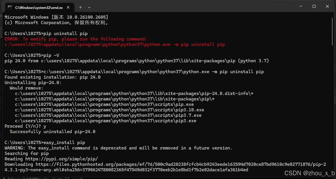Open the files.pythonhosted.org download URL
The image size is (336, 179).
pyautogui.click(x=165, y=167)
